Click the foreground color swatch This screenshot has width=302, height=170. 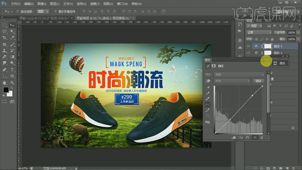click(6, 90)
